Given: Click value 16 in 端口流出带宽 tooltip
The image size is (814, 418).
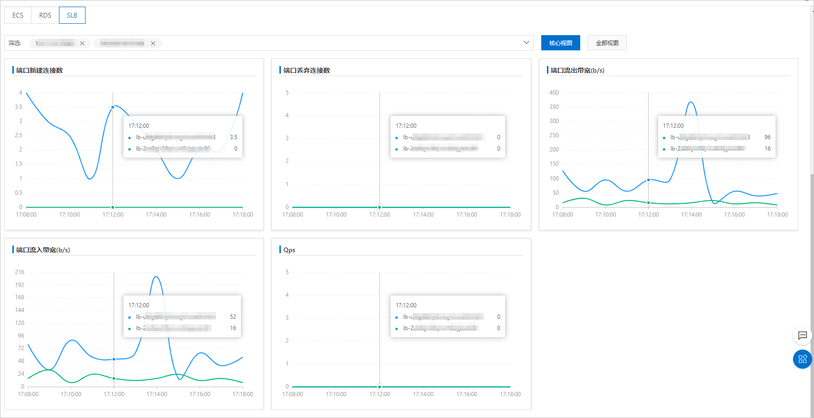Looking at the screenshot, I should click(767, 149).
